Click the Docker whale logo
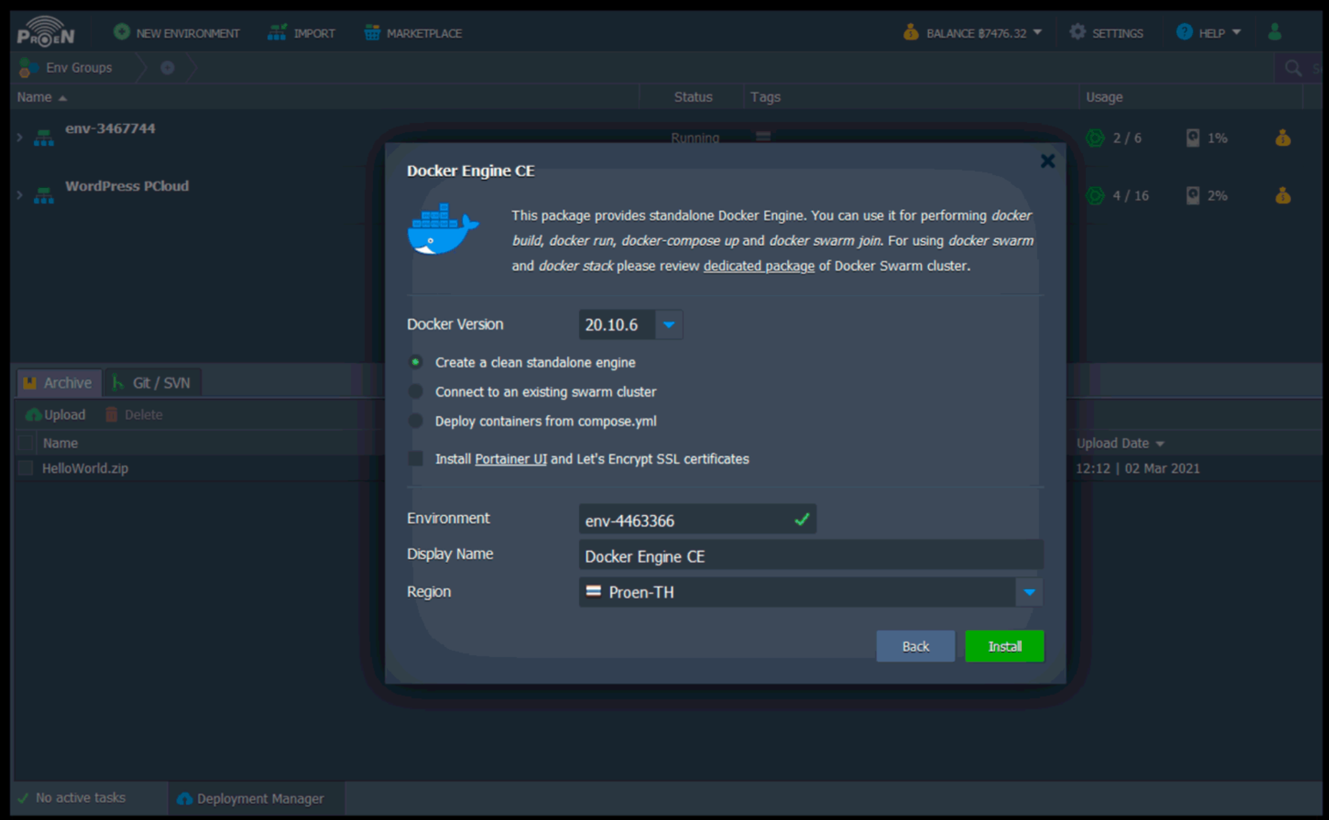 pos(443,229)
